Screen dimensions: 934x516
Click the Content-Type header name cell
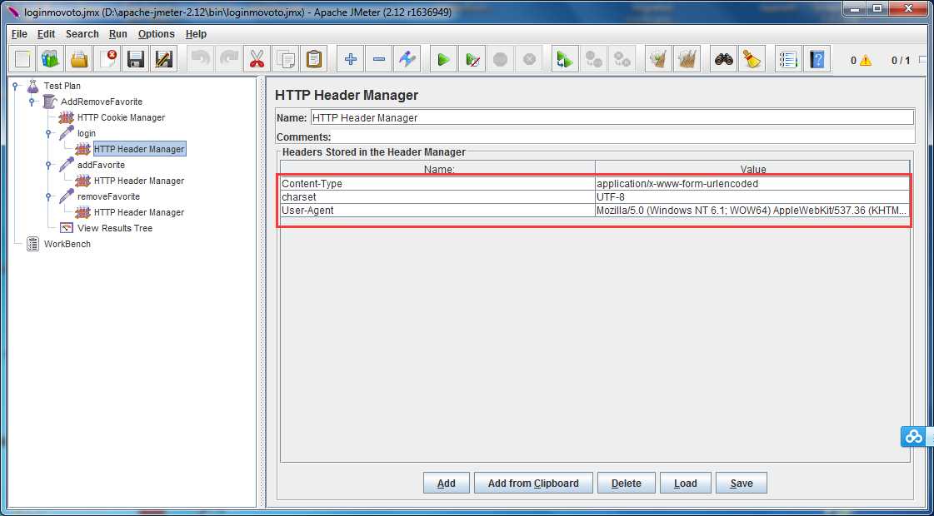tap(437, 184)
